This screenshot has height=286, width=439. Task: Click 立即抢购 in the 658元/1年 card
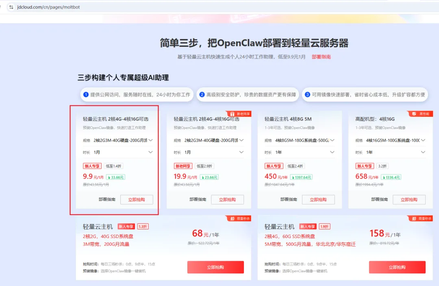tap(409, 200)
